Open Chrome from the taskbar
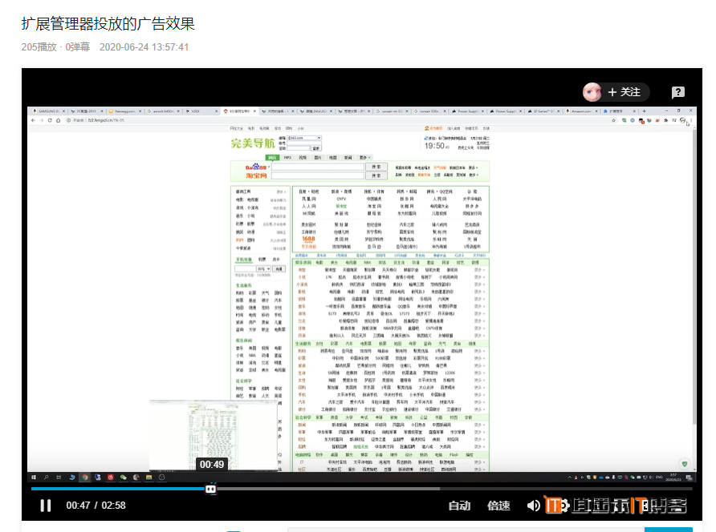Image resolution: width=716 pixels, height=532 pixels. coord(84,477)
